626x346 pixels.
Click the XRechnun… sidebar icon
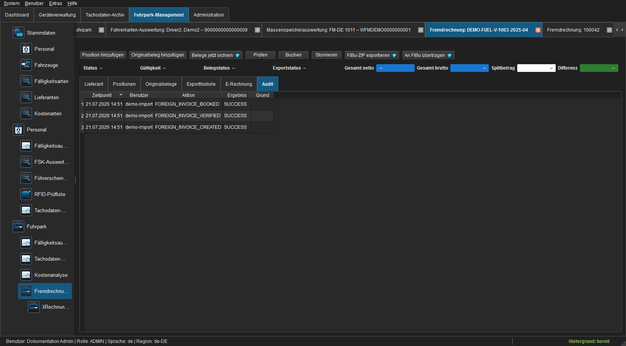[34, 307]
